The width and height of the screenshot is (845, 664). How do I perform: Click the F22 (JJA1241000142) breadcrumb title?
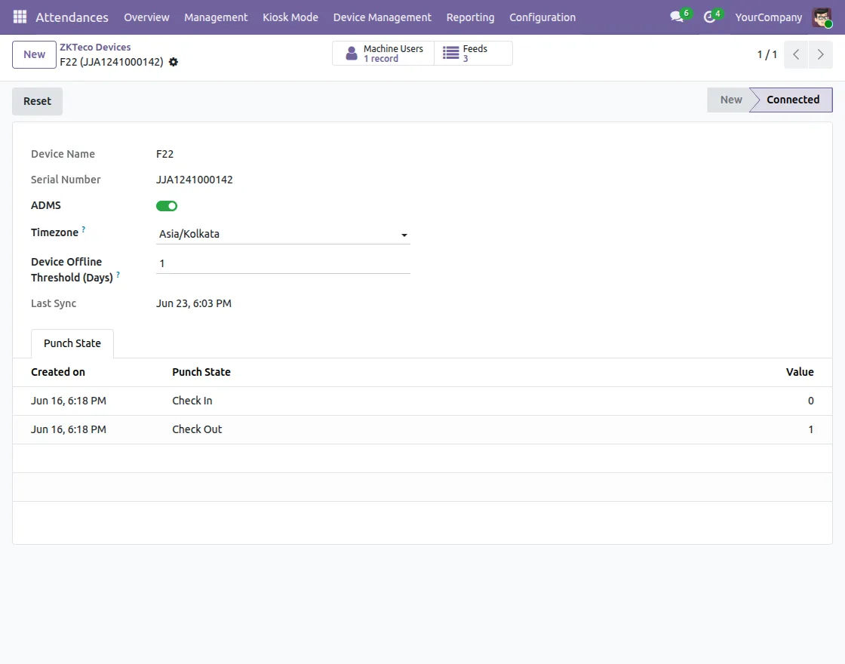[x=112, y=62]
